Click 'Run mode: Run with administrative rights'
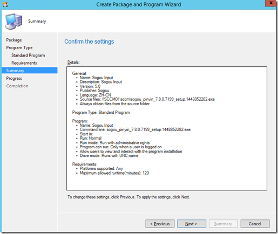278x234 pixels. point(114,143)
